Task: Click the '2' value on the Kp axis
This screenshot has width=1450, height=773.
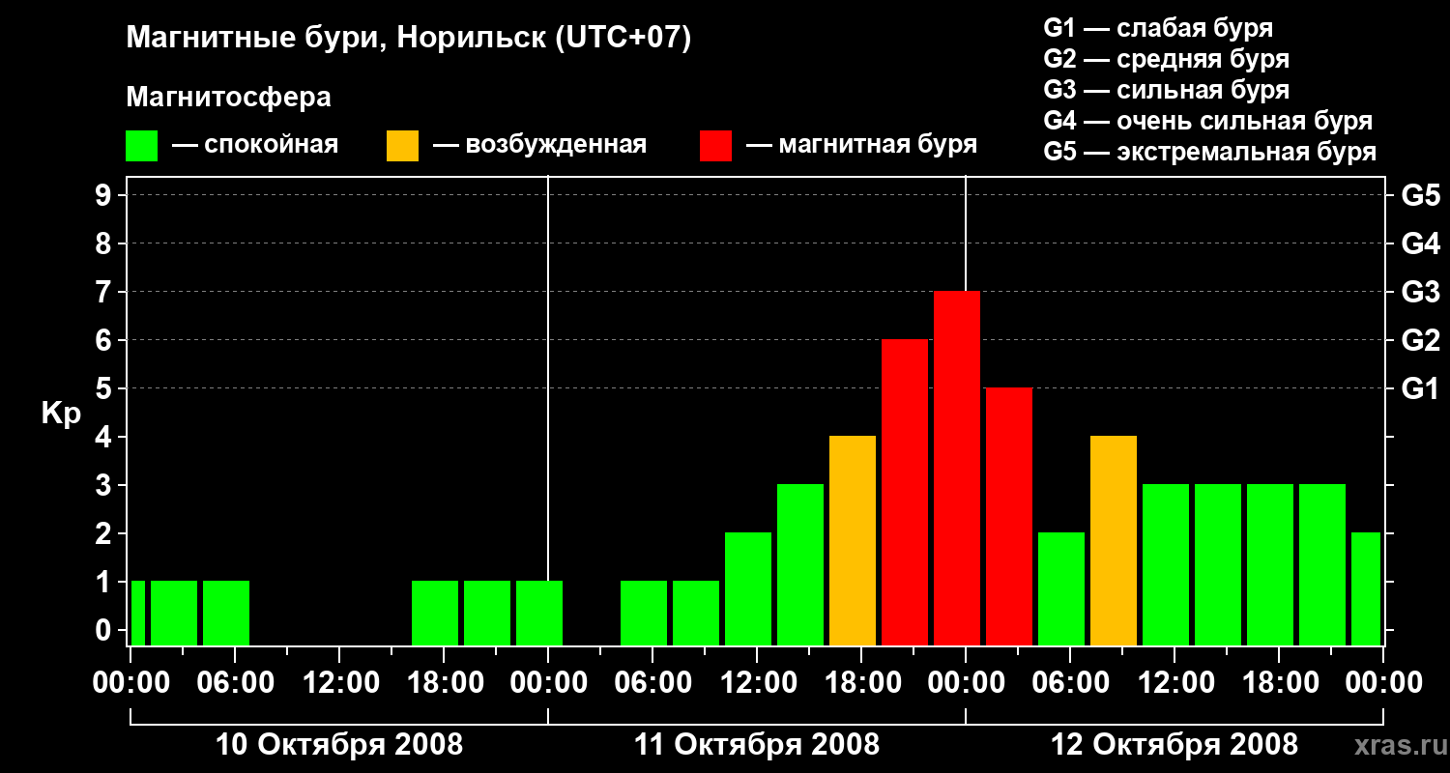Action: pyautogui.click(x=105, y=533)
